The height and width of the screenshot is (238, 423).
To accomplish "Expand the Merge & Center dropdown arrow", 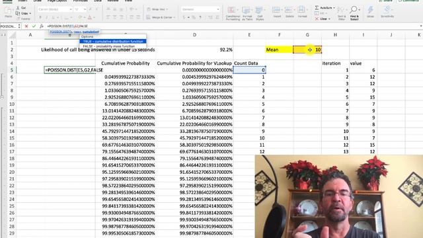I will point(174,18).
